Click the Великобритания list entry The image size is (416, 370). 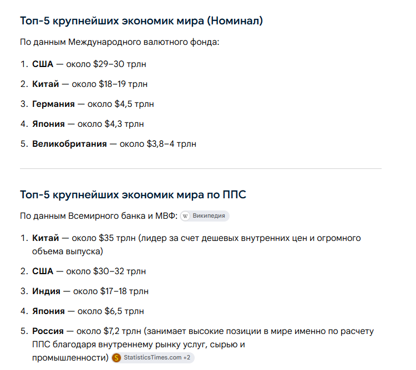(114, 144)
